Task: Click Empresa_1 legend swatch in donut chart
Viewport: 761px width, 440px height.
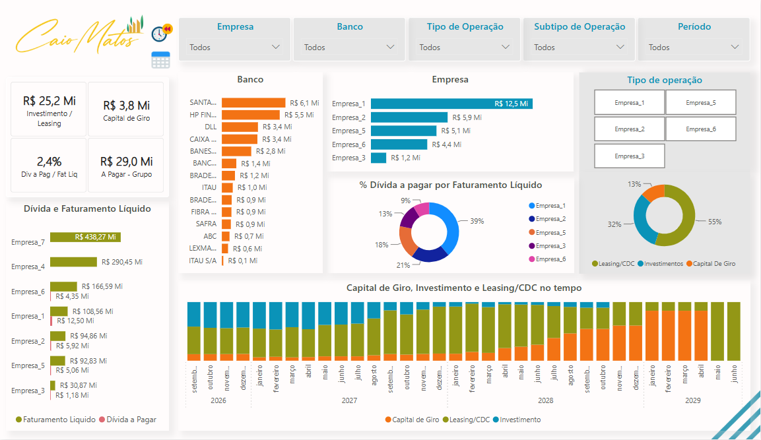Action: (531, 206)
